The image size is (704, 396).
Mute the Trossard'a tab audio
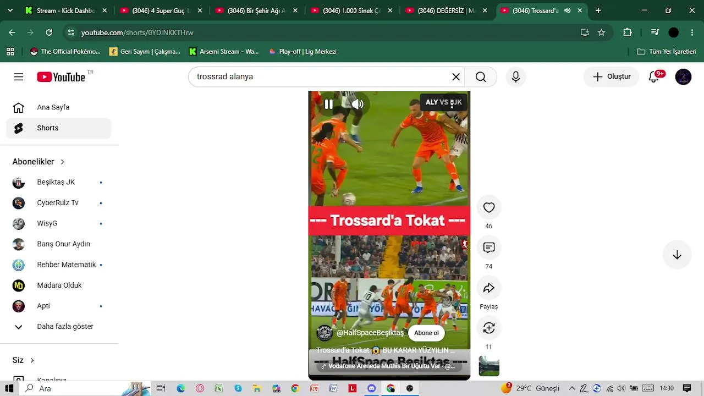pyautogui.click(x=567, y=10)
